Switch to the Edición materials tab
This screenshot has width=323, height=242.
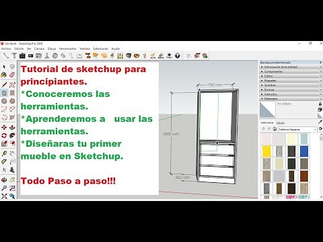tap(281, 123)
